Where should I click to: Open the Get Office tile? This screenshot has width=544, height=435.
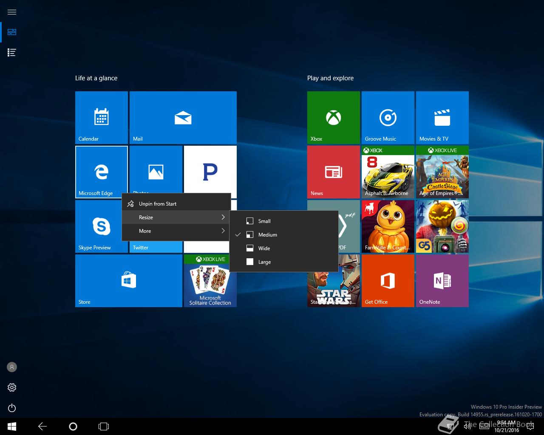[388, 281]
